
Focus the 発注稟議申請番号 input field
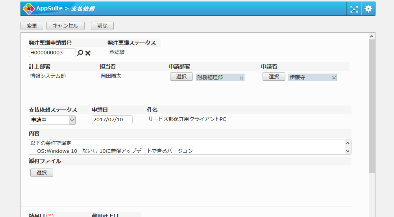click(x=52, y=53)
